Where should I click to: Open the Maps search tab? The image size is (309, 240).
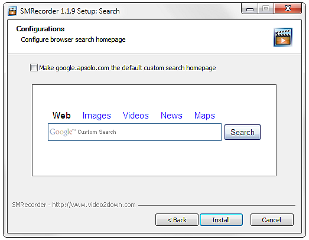point(204,116)
